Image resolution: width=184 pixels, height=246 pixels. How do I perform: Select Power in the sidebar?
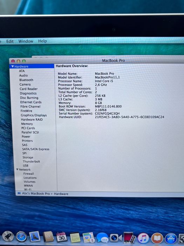pyautogui.click(x=26, y=136)
